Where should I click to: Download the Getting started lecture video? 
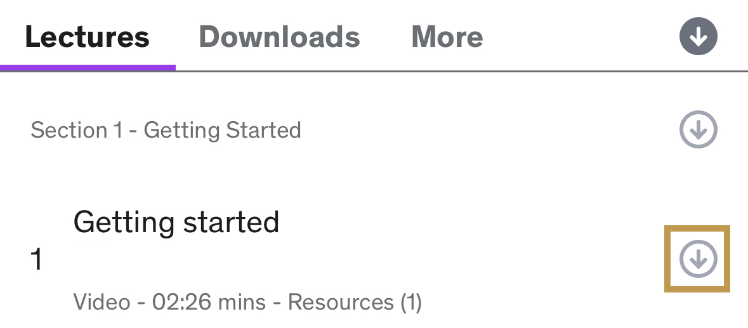[x=698, y=259]
